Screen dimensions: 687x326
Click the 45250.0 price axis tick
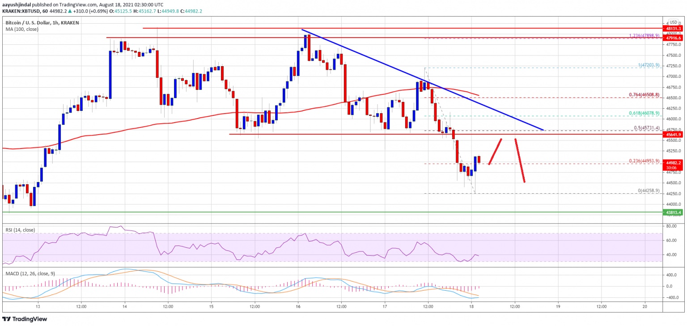coord(674,151)
